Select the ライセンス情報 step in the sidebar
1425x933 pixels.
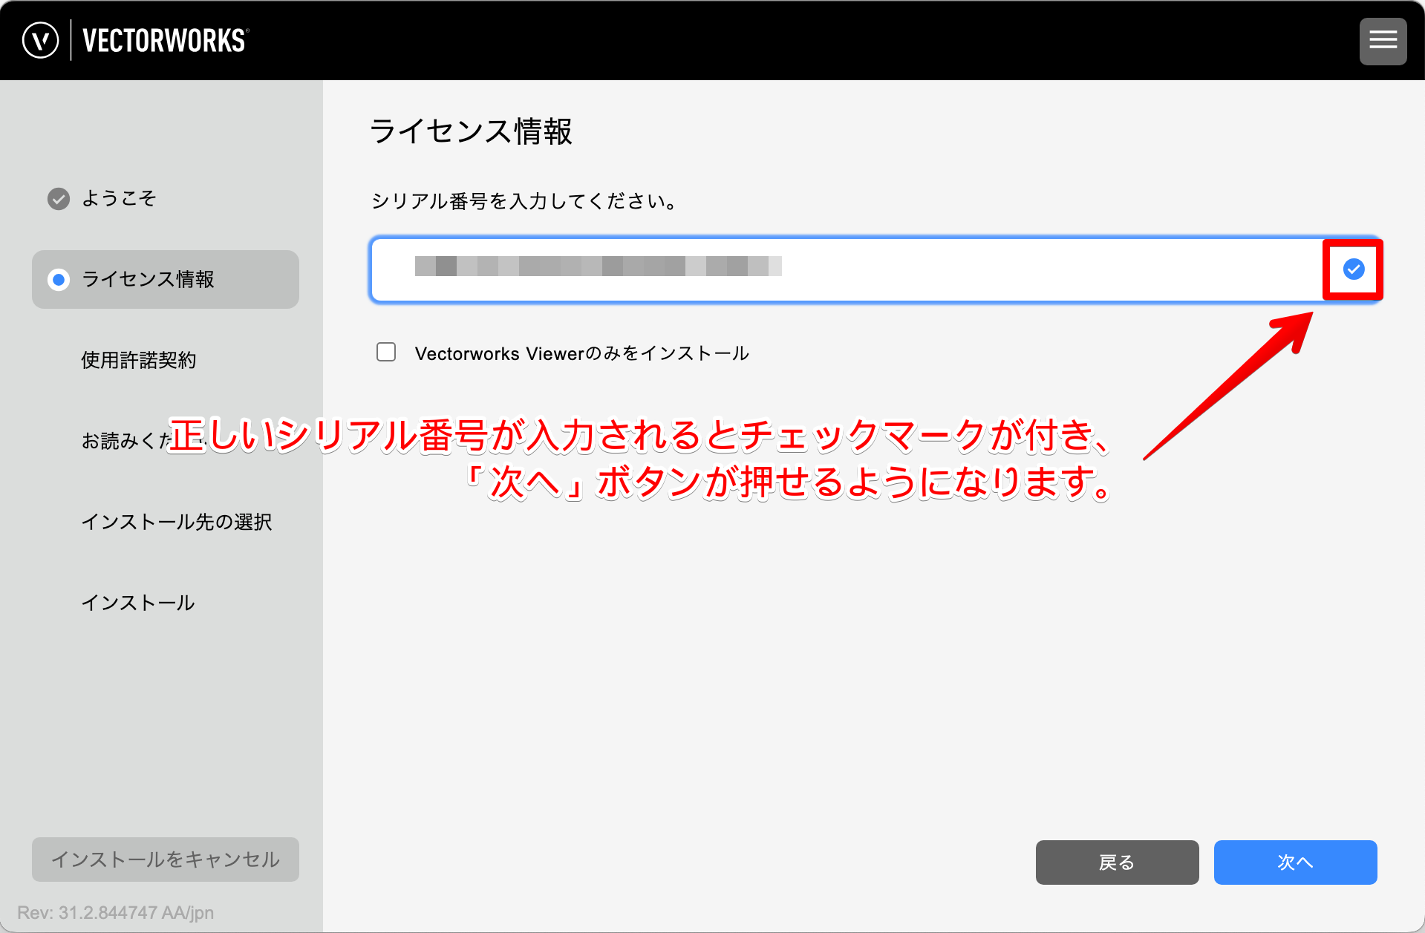[x=148, y=280]
